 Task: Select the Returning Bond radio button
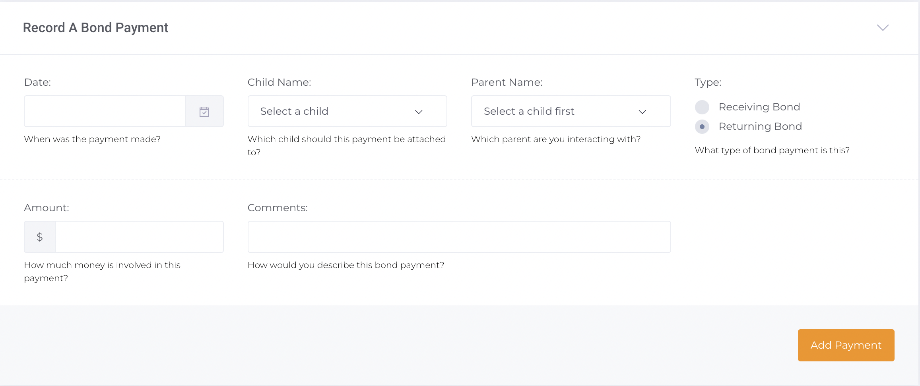[x=702, y=127]
